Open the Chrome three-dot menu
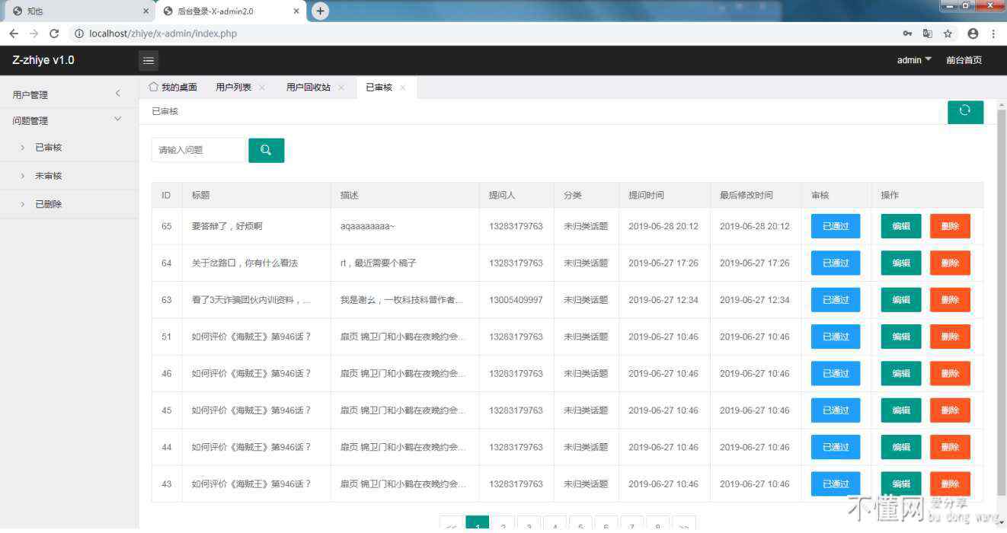 tap(994, 34)
